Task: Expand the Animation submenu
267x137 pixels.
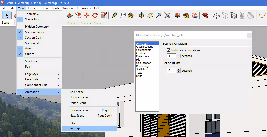Action: click(39, 92)
